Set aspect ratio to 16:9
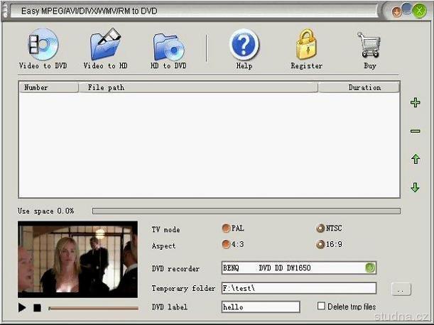 [x=320, y=245]
